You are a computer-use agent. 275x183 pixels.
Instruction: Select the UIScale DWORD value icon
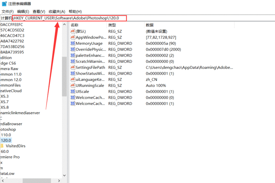coord(73,91)
